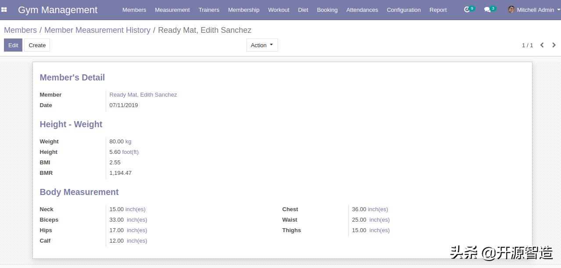Open the Report menu
The height and width of the screenshot is (268, 561).
[438, 10]
